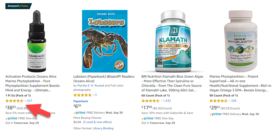Click the five-star rating of Lobsters book
The image size is (275, 131).
82,95
